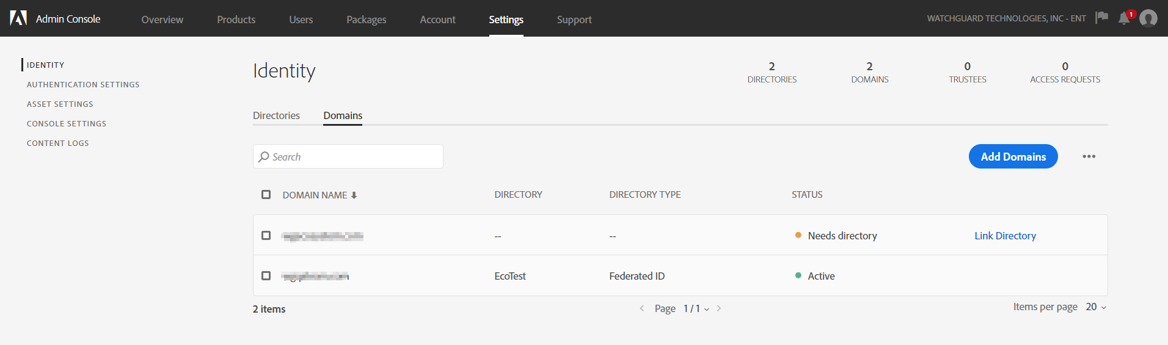The height and width of the screenshot is (345, 1168).
Task: Go to previous page arrow
Action: [x=641, y=308]
